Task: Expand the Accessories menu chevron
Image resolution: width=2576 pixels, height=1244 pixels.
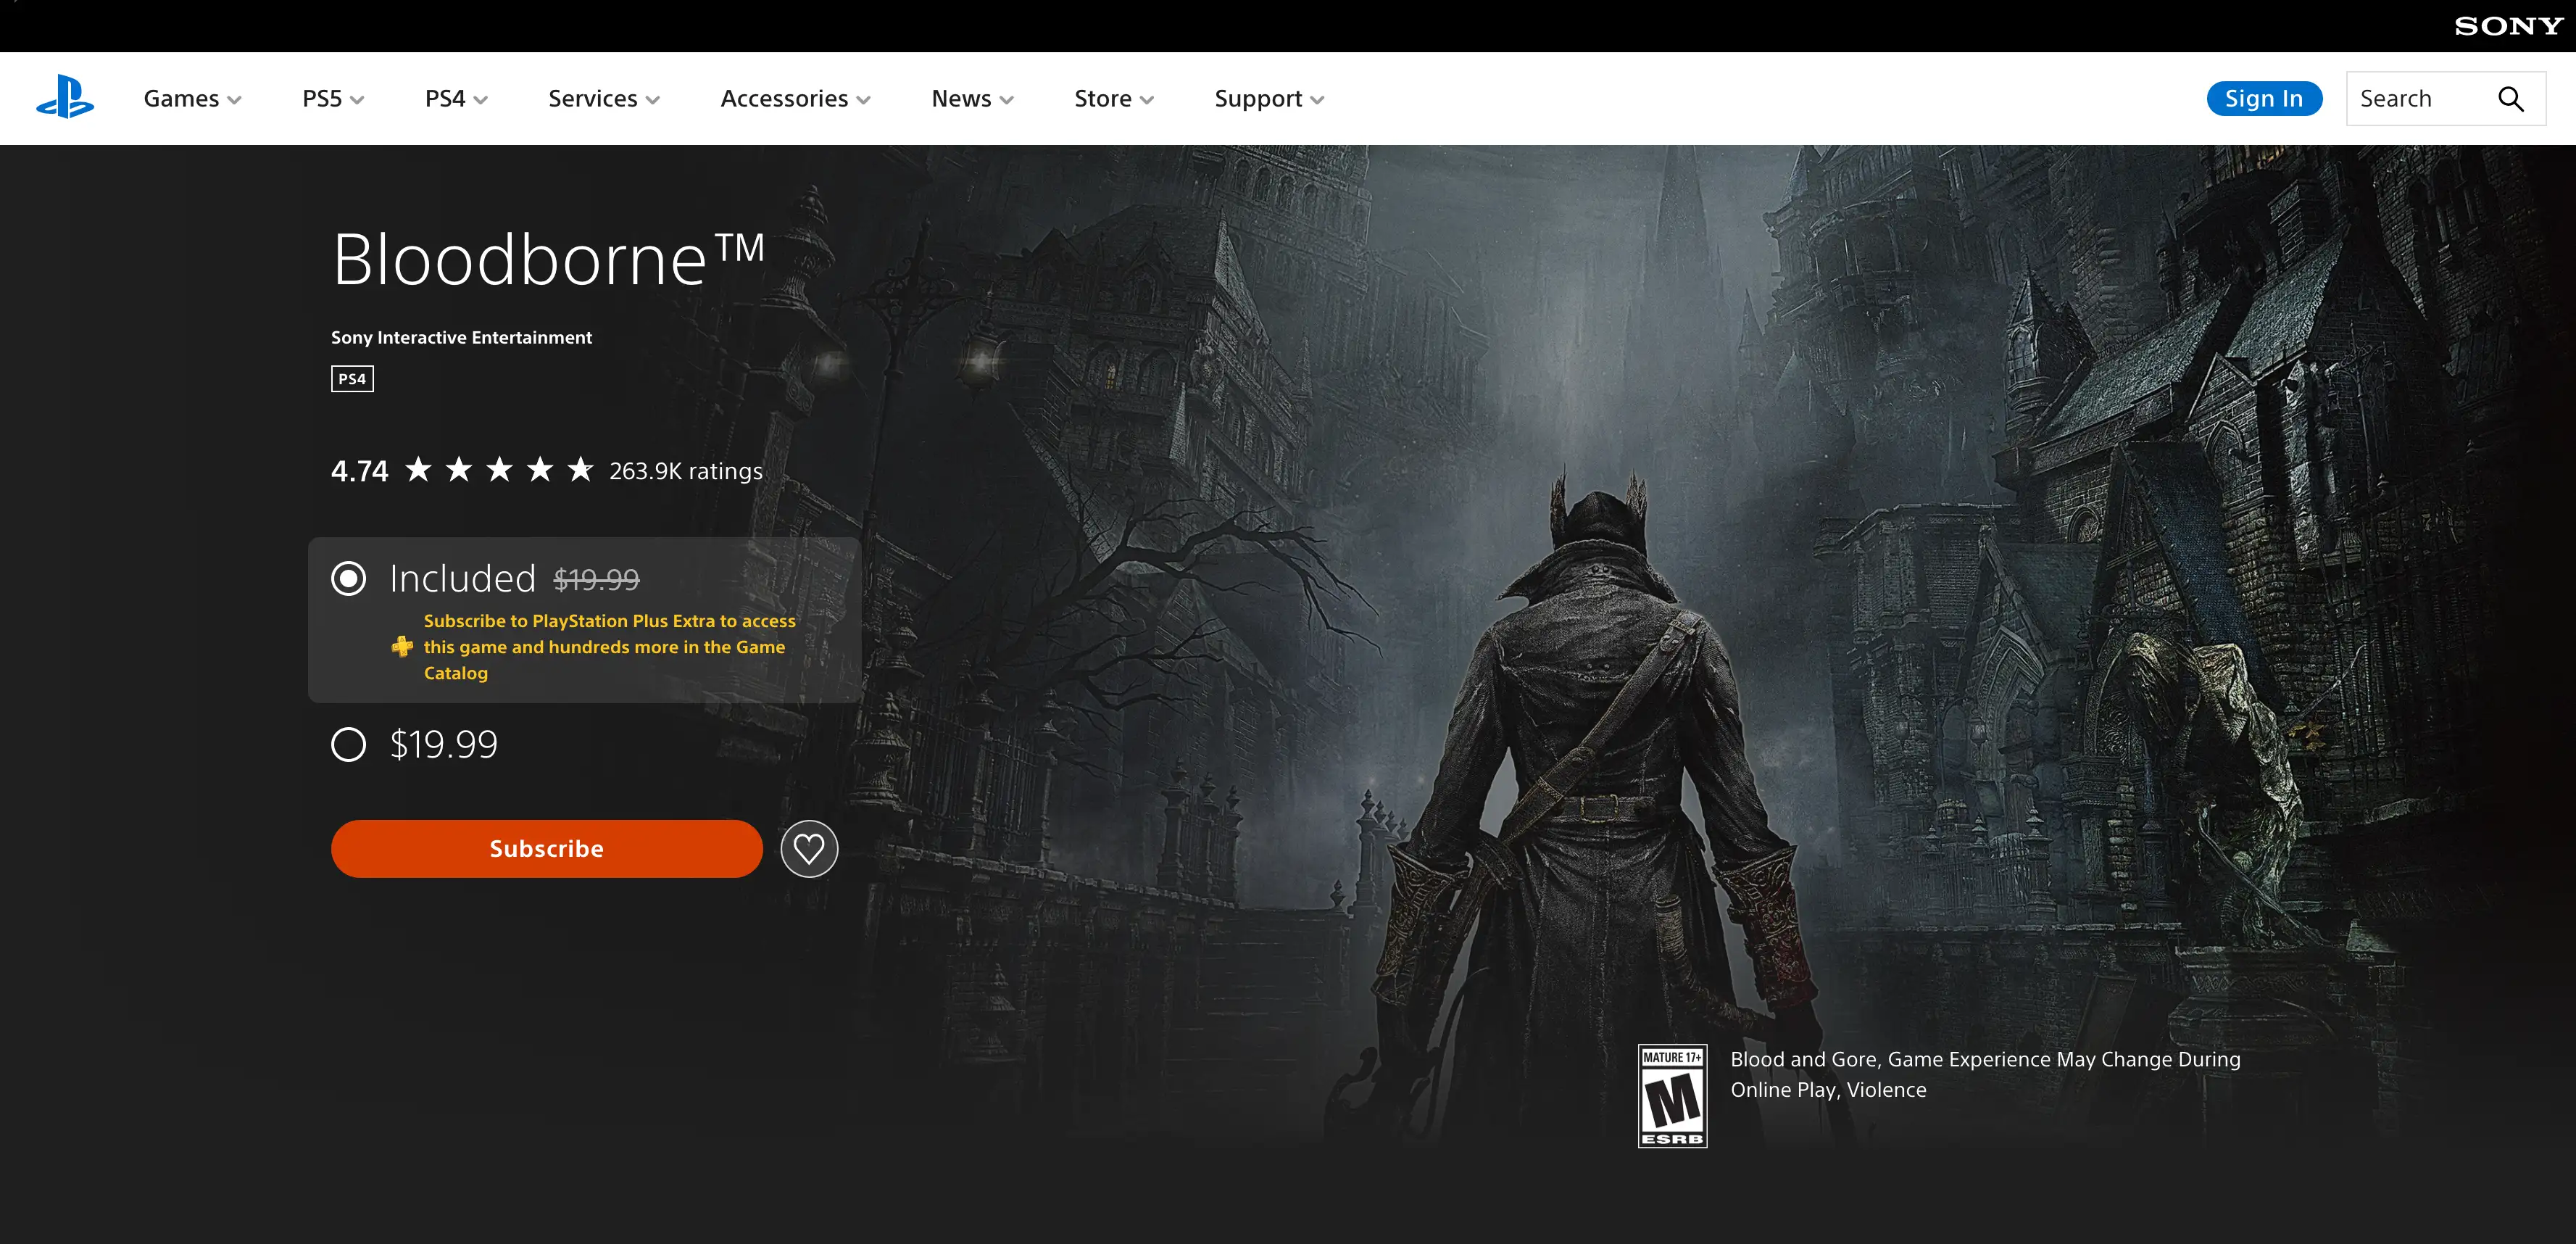Action: pos(864,100)
